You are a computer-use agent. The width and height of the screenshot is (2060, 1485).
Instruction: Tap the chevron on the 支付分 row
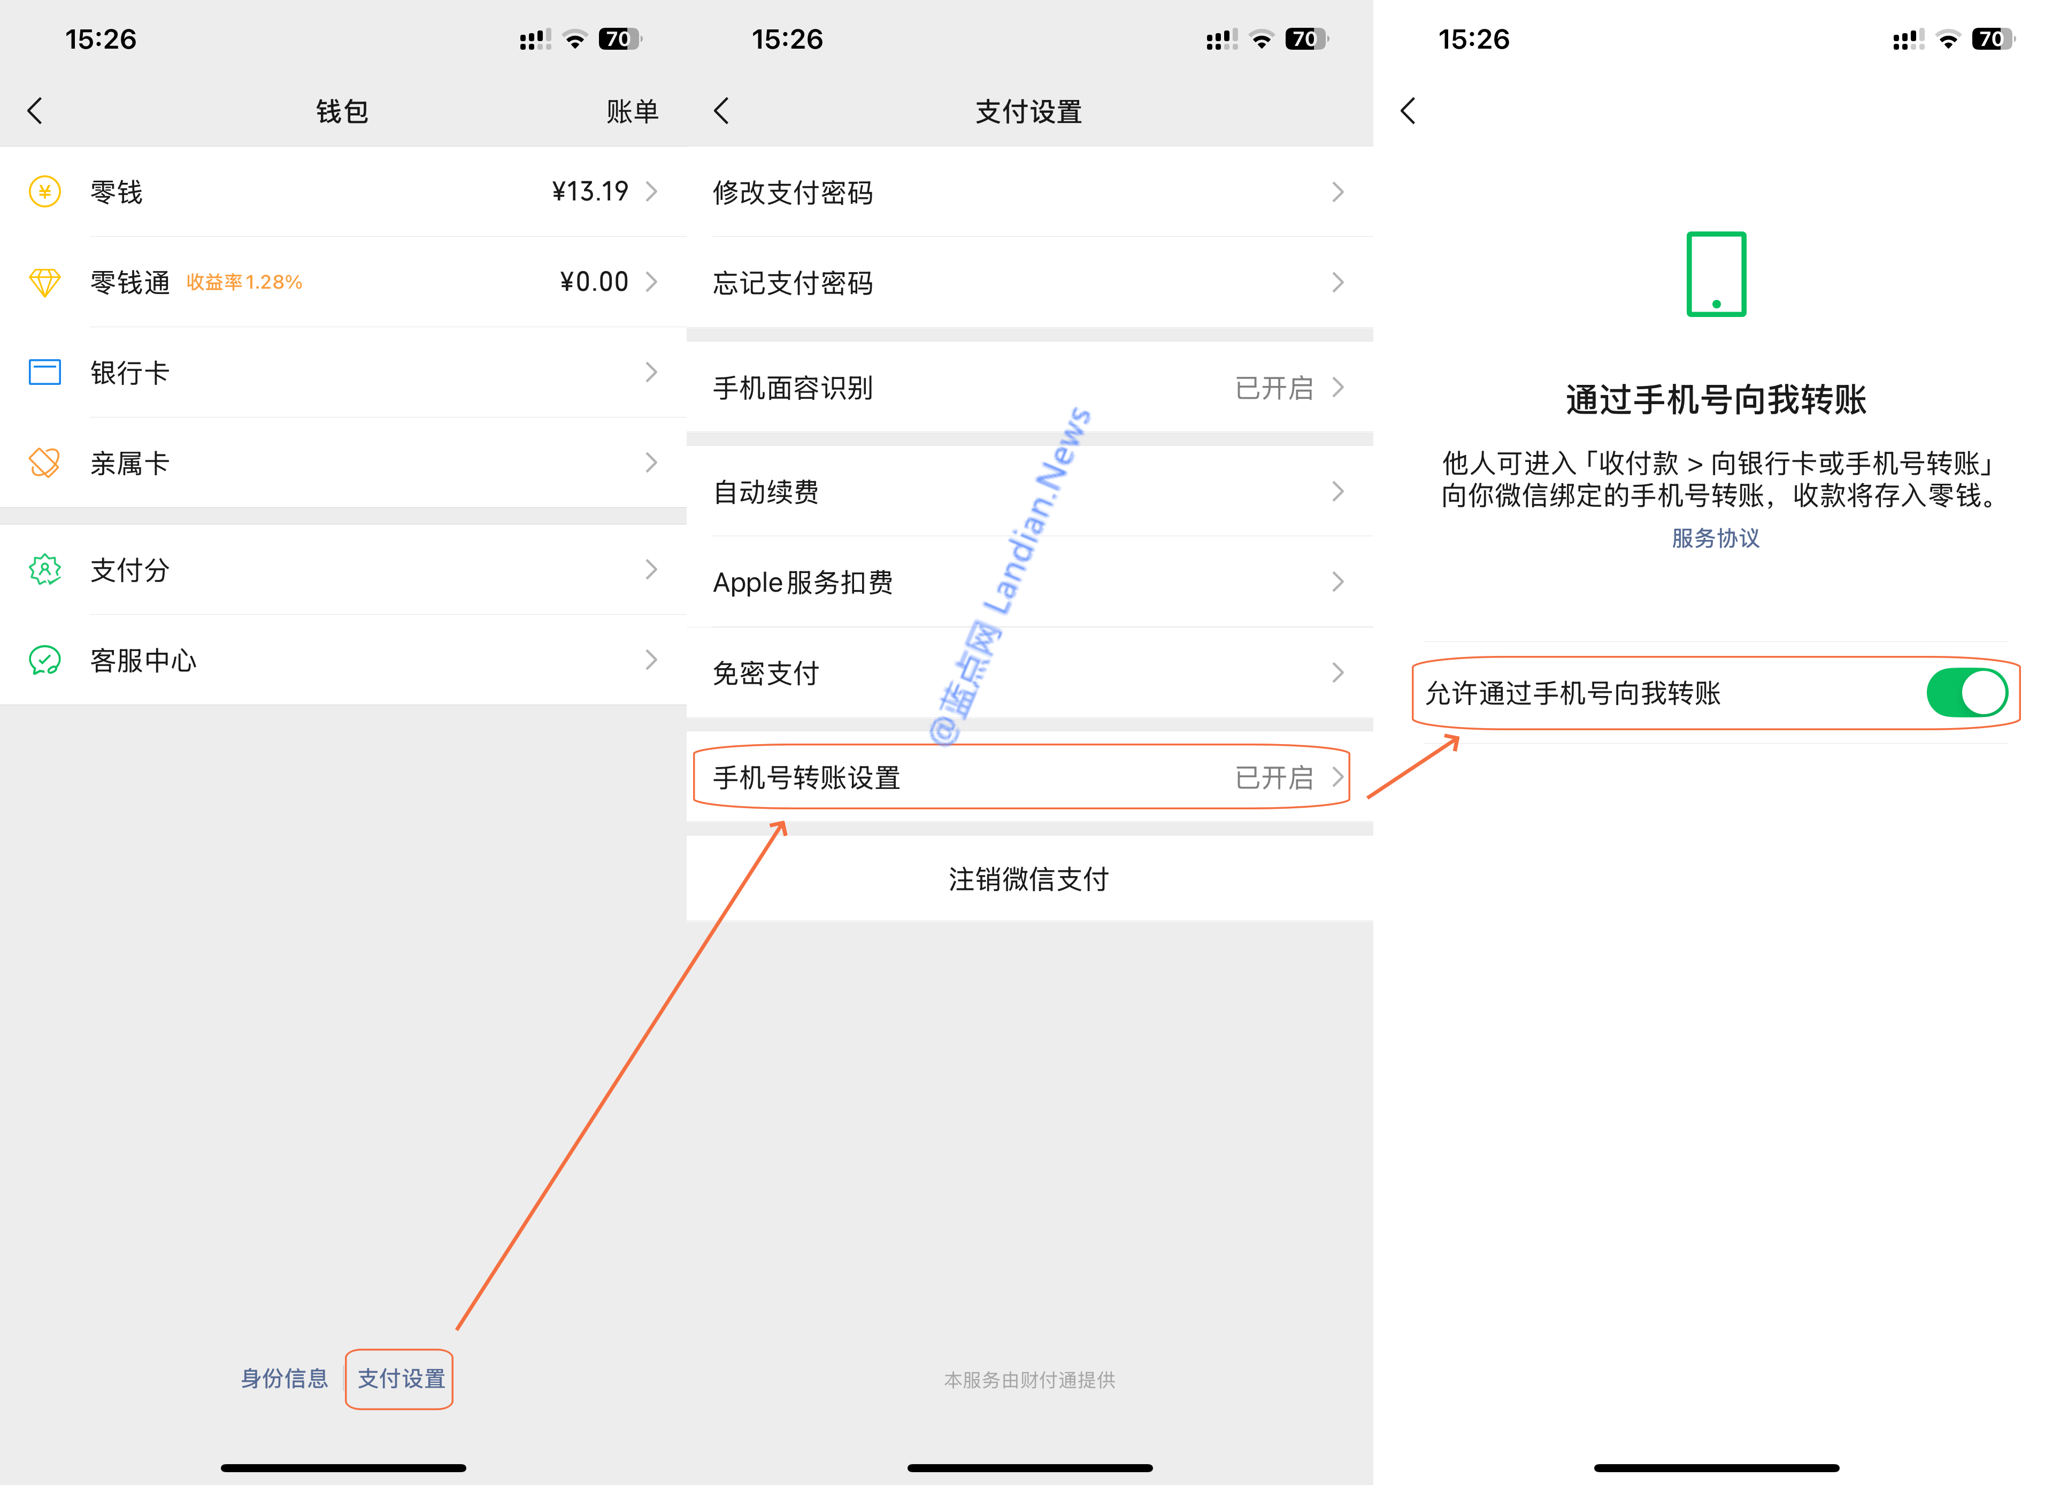651,570
